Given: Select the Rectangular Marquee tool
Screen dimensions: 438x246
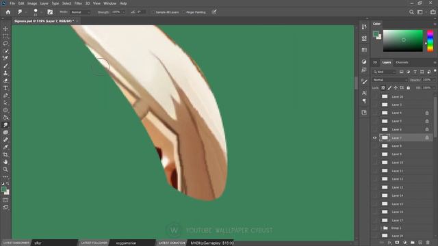Looking at the screenshot, I should click(5, 36).
